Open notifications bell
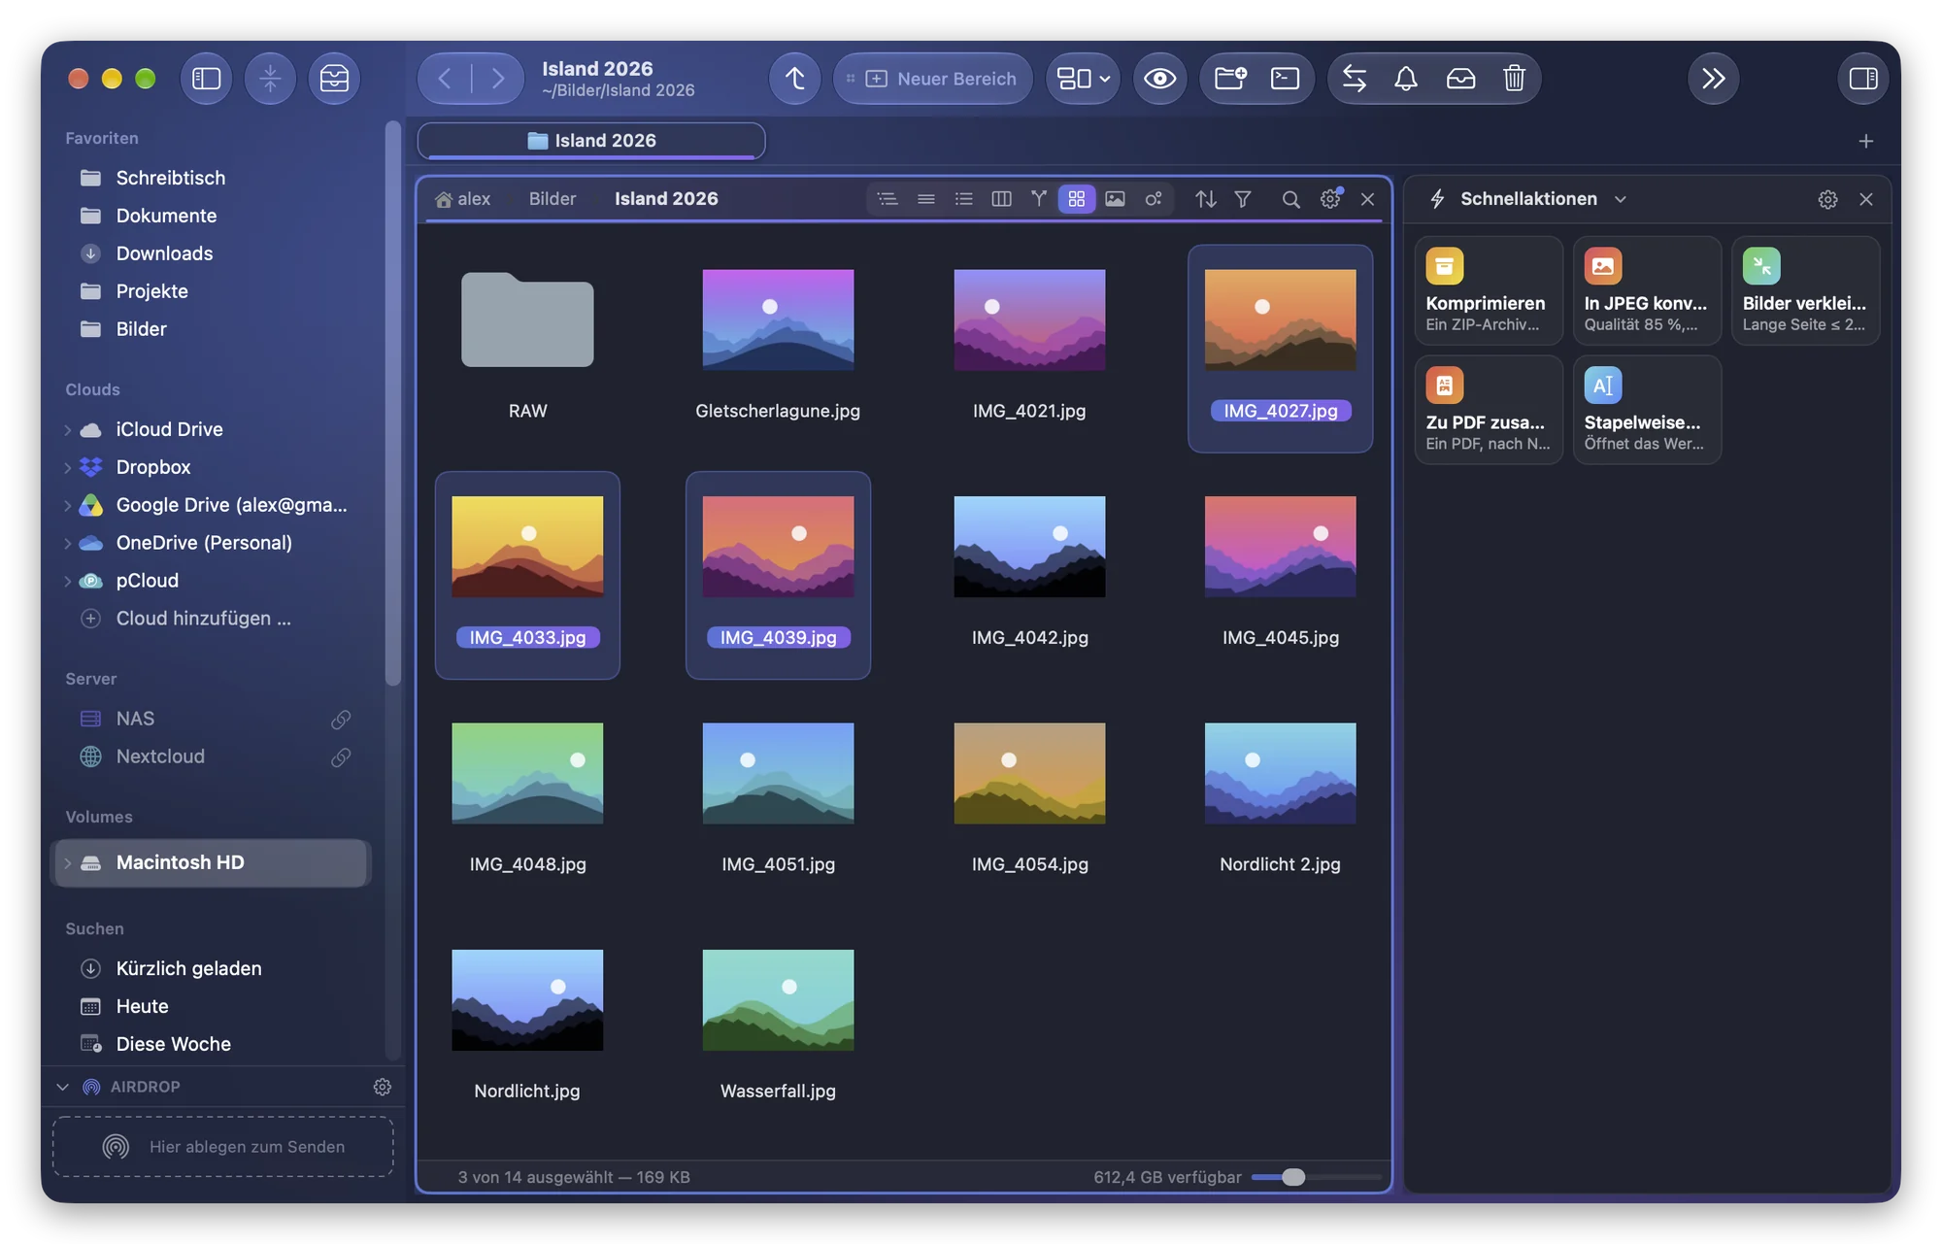 tap(1406, 79)
